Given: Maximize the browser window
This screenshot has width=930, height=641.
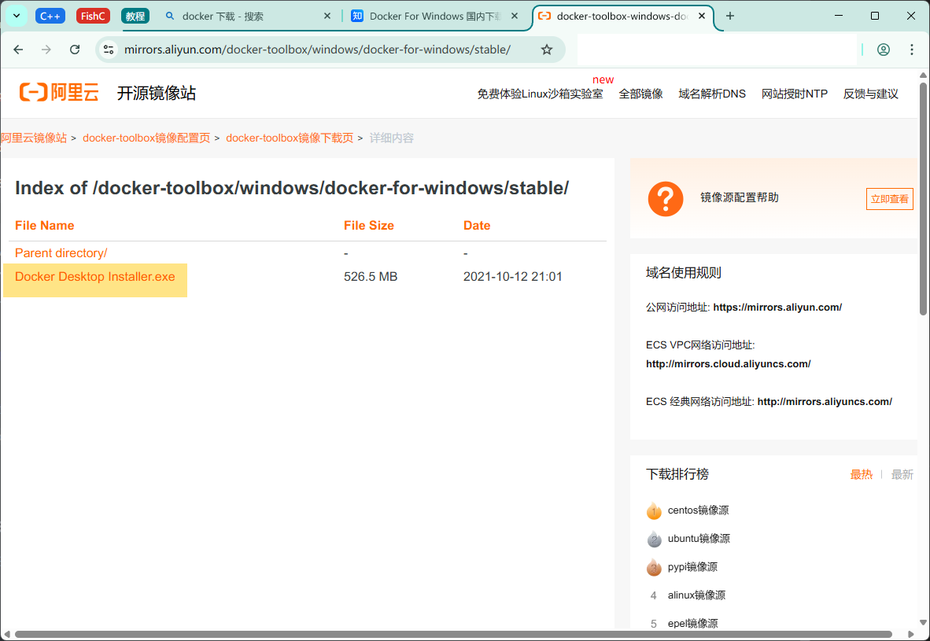Looking at the screenshot, I should (875, 16).
